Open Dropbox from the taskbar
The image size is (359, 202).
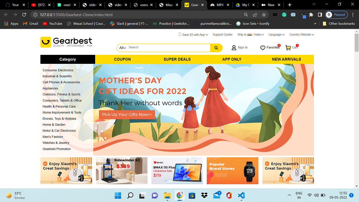click(x=204, y=196)
